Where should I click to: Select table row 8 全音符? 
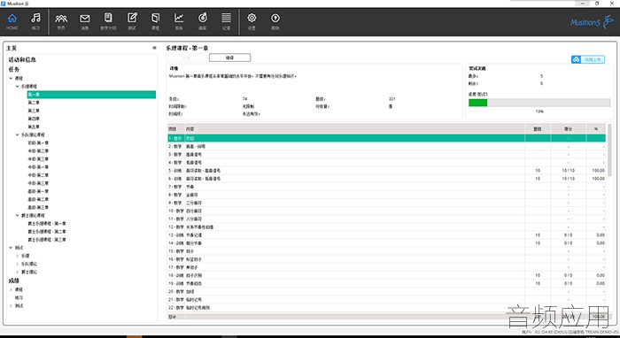(x=386, y=195)
